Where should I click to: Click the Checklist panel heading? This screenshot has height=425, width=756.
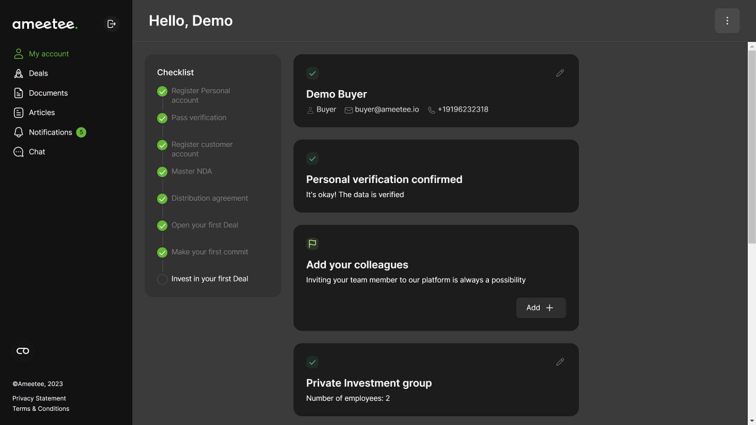tap(175, 72)
